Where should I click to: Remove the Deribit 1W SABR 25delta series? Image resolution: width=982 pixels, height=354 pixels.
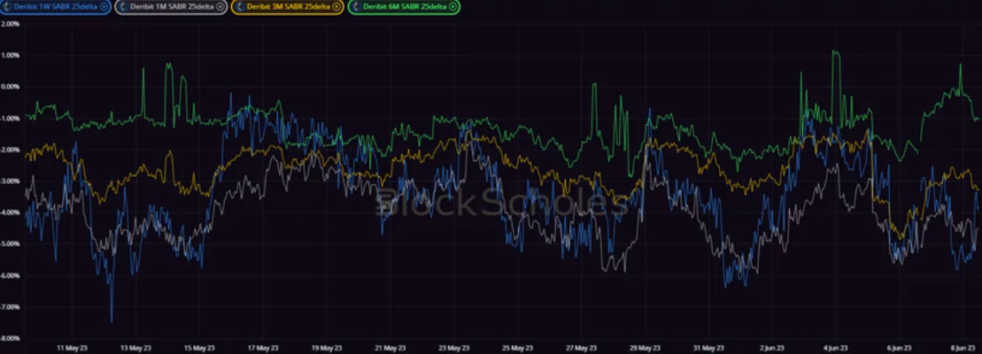[x=104, y=7]
